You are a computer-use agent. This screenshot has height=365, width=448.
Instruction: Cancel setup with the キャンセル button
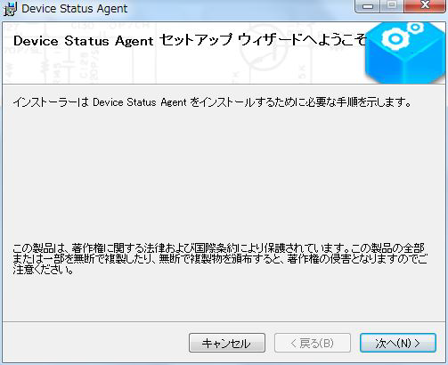click(227, 343)
